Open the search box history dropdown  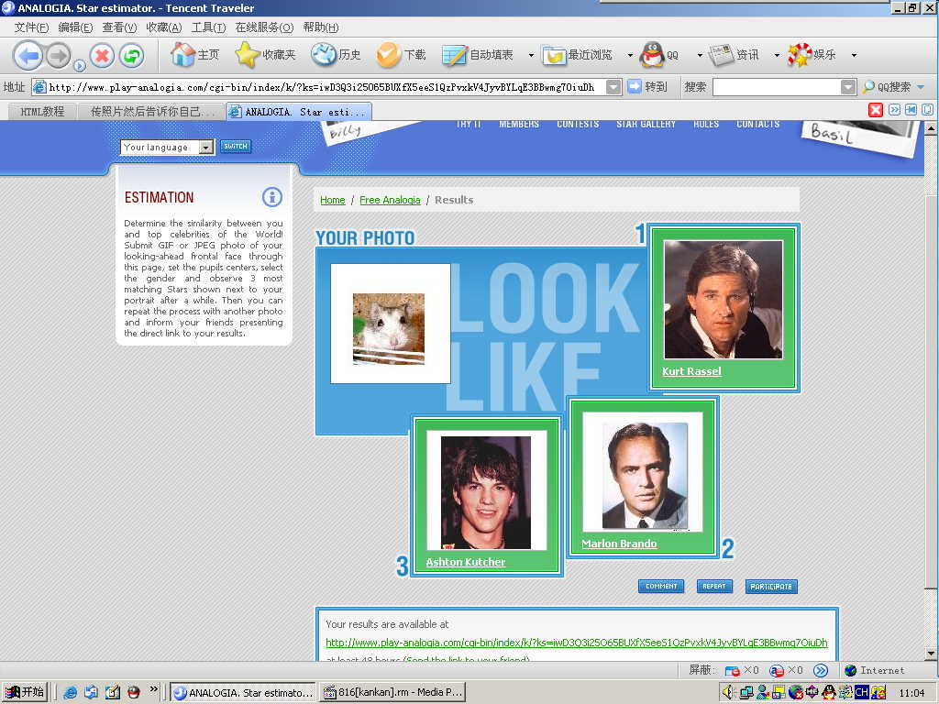[x=848, y=87]
